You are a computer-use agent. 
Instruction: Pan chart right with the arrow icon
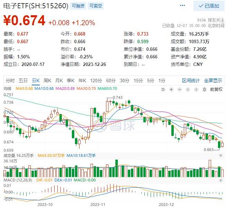[x=196, y=89]
